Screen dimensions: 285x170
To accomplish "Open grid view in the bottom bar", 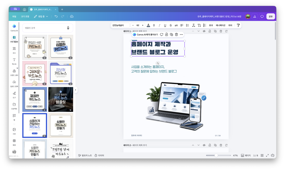I will pos(262,156).
